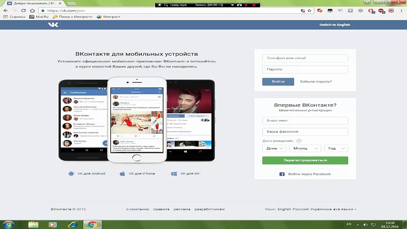Reload the current page

pyautogui.click(x=24, y=10)
